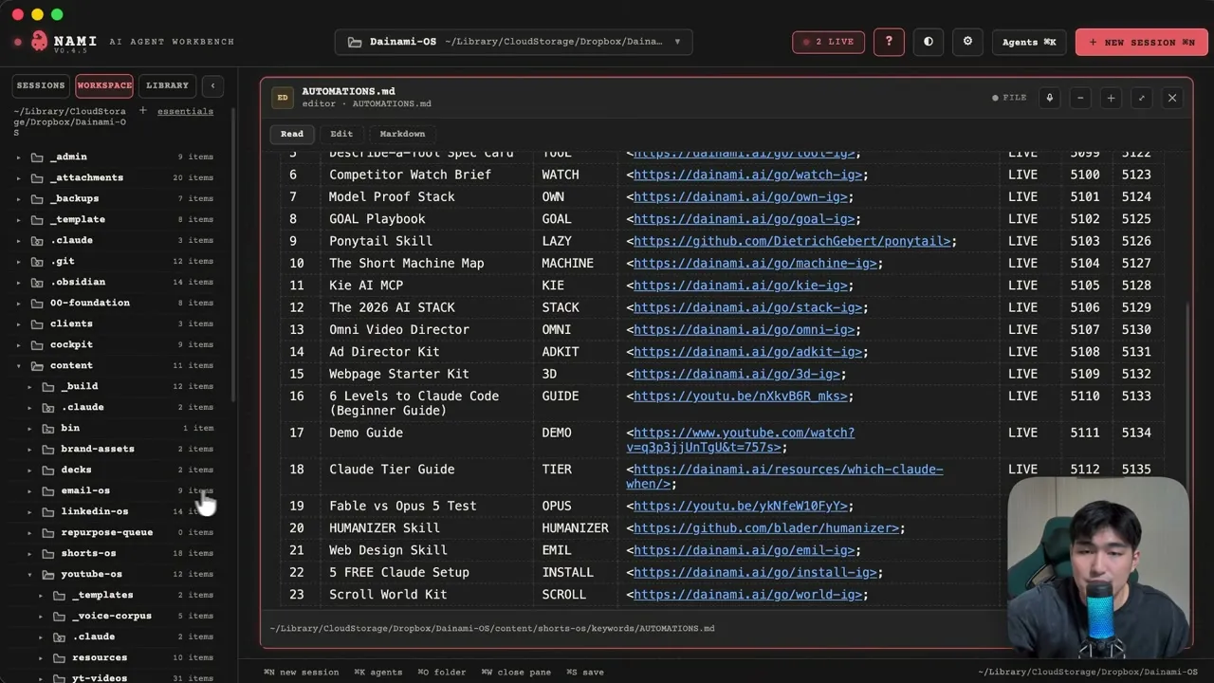Click the microphone icon in the editor pane header
Image resolution: width=1214 pixels, height=683 pixels.
[x=1049, y=98]
